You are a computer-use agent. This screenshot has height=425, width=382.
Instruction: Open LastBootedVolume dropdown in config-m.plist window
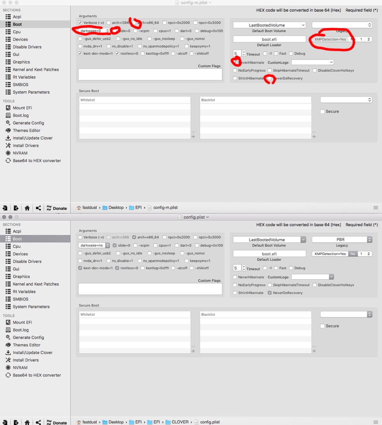269,25
